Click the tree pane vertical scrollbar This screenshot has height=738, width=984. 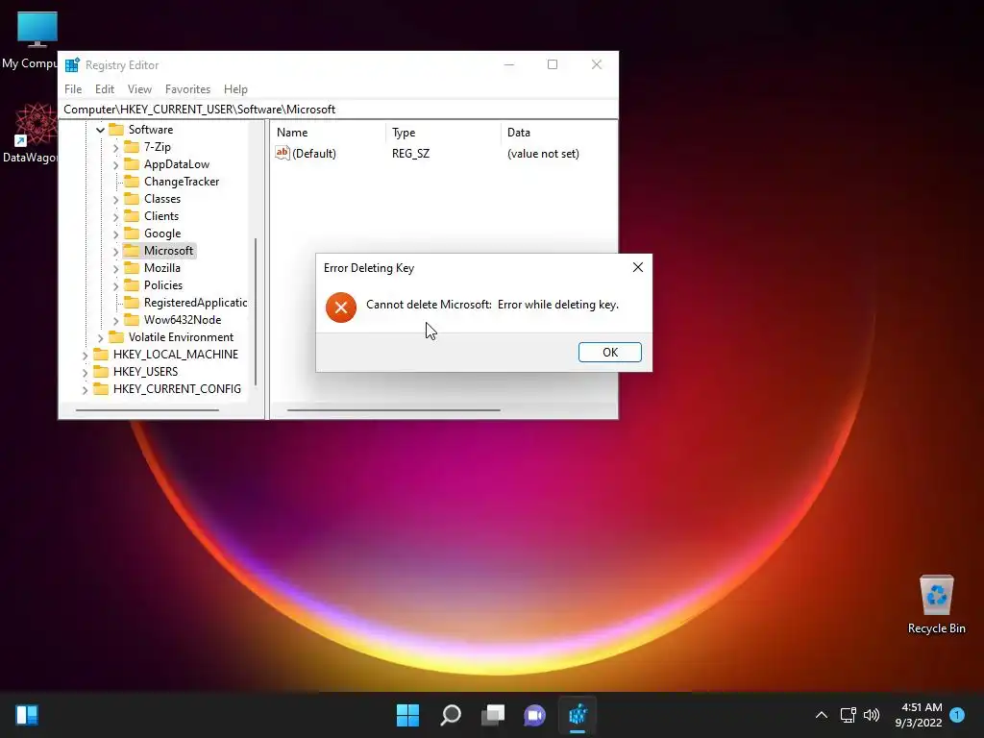tap(256, 311)
